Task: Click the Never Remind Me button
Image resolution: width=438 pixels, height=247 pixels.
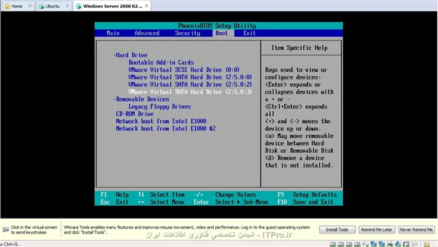Action: point(416,230)
